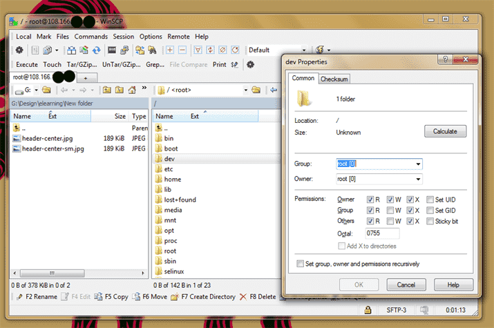Open the remote path / <root> dropdown
The width and height of the screenshot is (494, 328).
click(246, 90)
